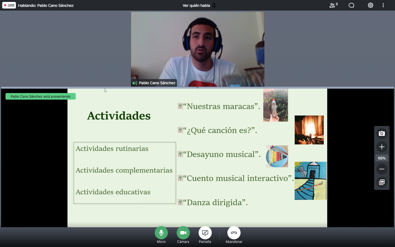Share screen with Pantalla button
Screen dimensions: 395x247
(205, 233)
